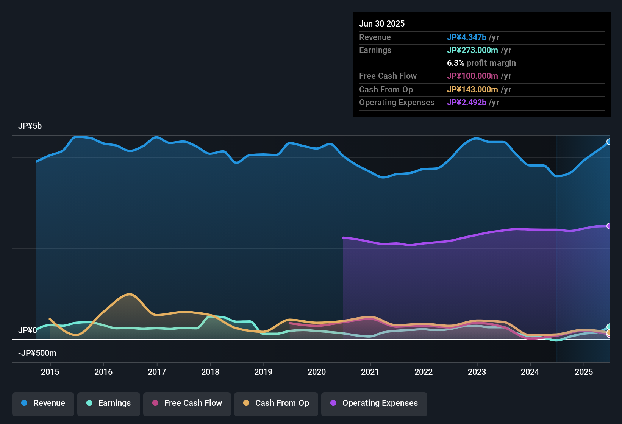The height and width of the screenshot is (424, 622).
Task: Click the Jun 30 2025 tooltip date
Action: tap(382, 23)
